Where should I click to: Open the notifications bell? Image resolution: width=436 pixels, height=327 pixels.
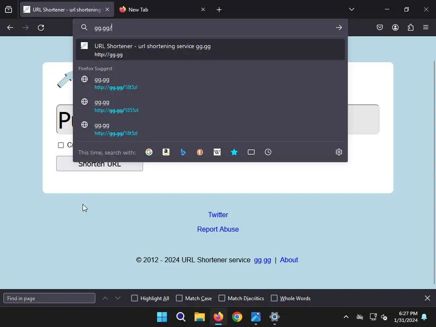pyautogui.click(x=425, y=317)
